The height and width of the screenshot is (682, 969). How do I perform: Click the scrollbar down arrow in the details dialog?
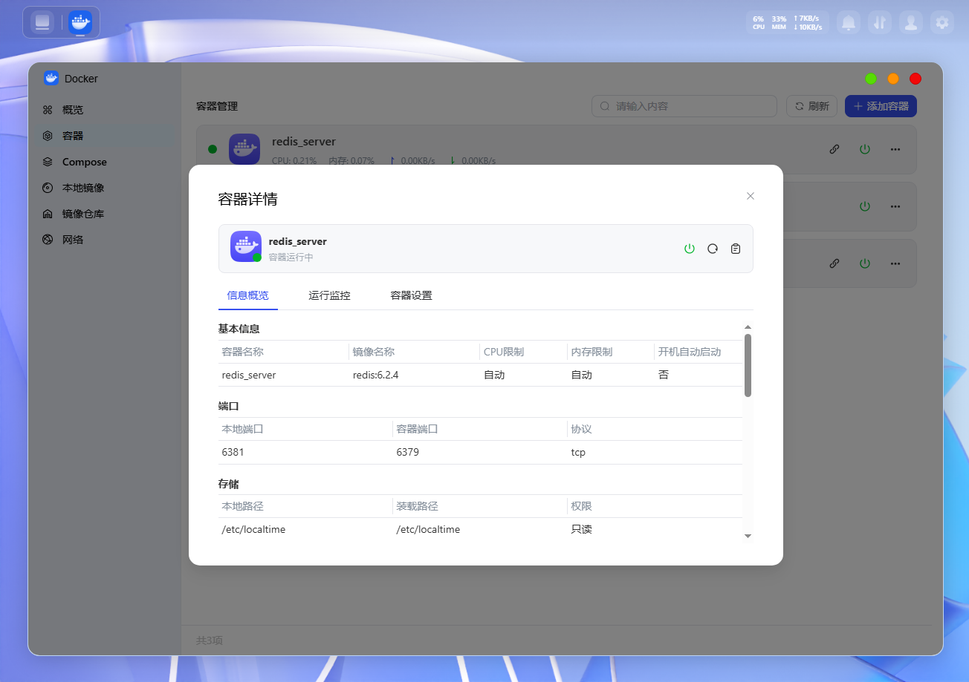click(748, 536)
